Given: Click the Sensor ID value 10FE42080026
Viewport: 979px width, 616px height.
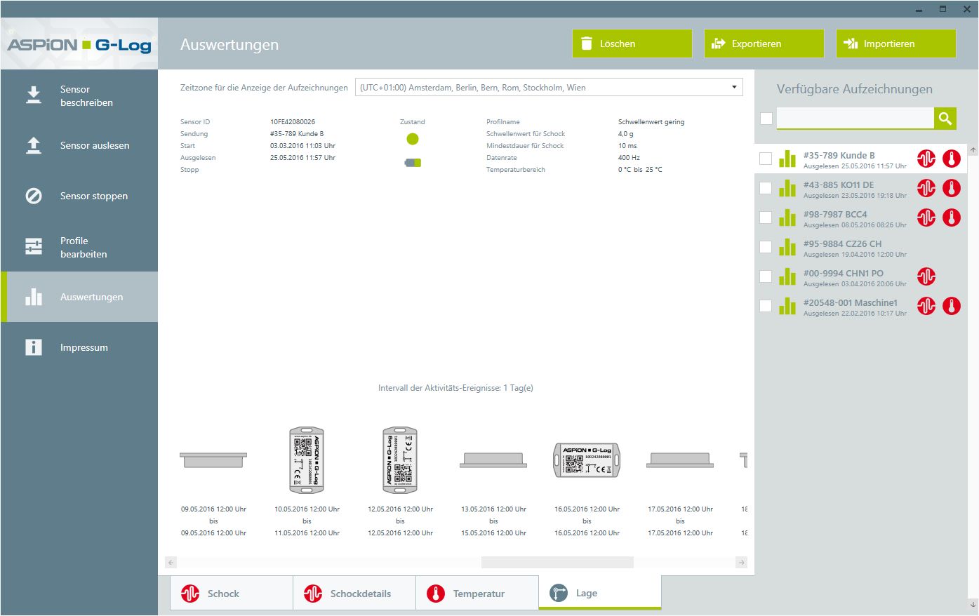Looking at the screenshot, I should (x=293, y=122).
